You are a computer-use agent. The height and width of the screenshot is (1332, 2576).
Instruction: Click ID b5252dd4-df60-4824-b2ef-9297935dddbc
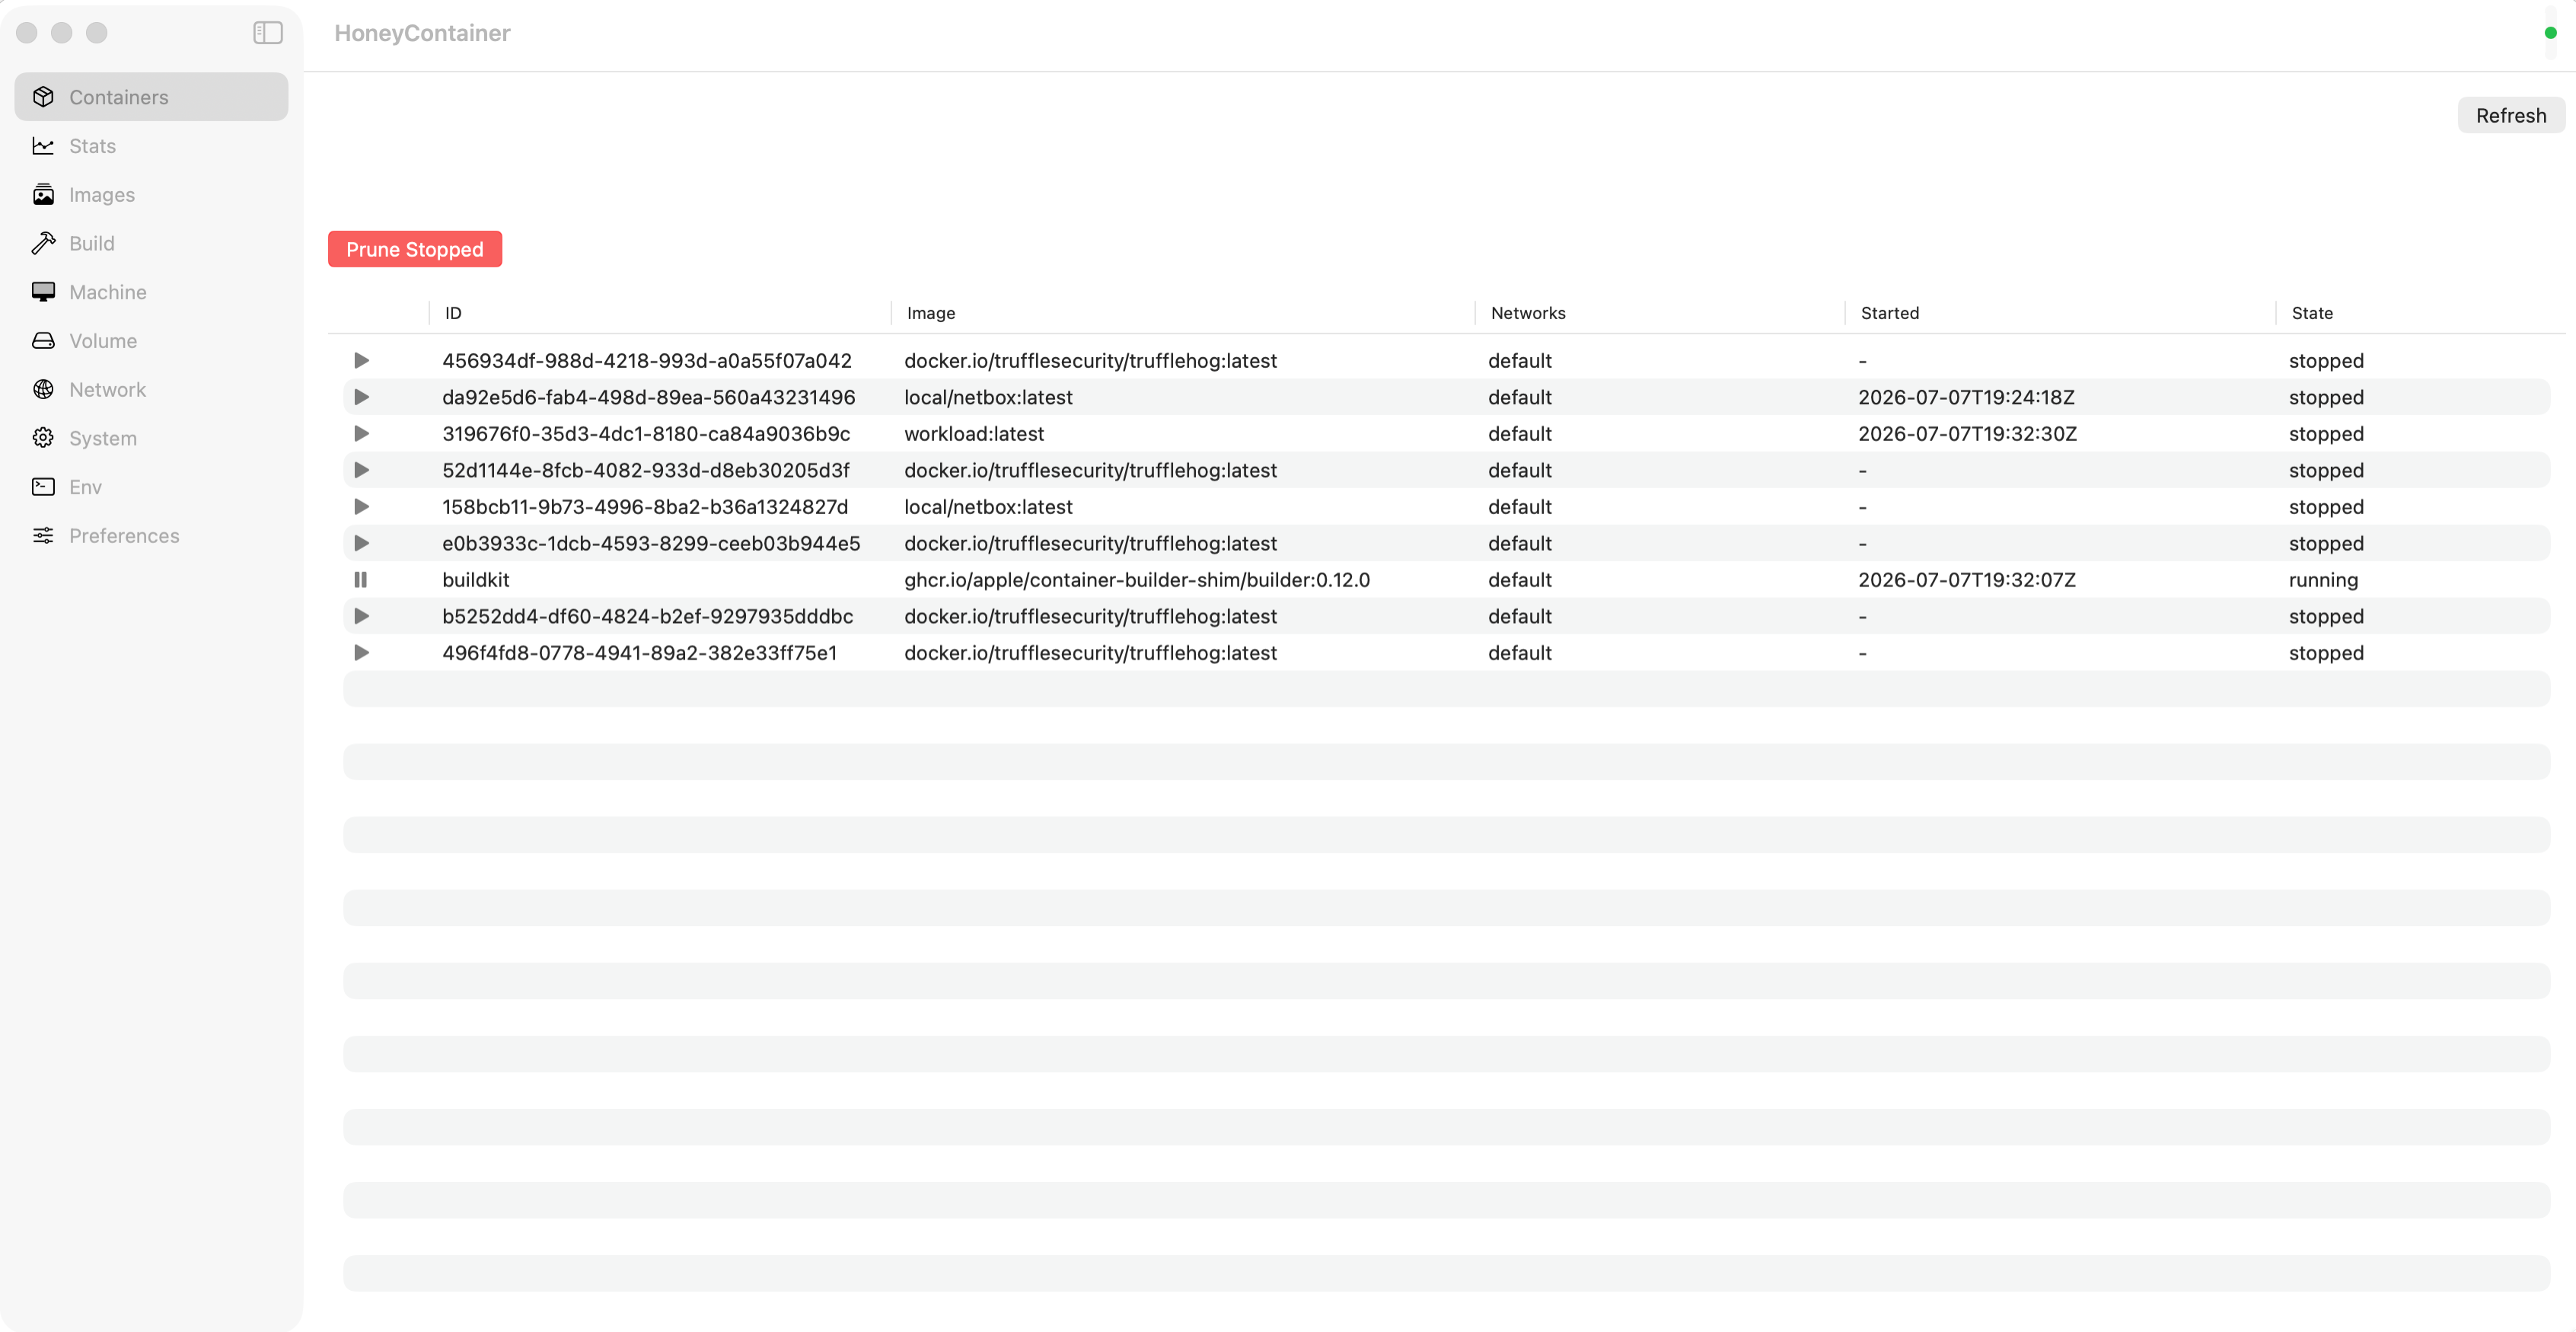pos(647,616)
